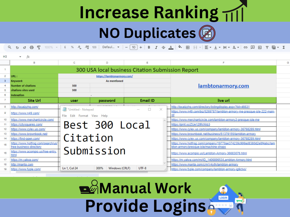The image size is (290, 217).
Task: Decrease font size with minus button
Action: tap(126, 47)
